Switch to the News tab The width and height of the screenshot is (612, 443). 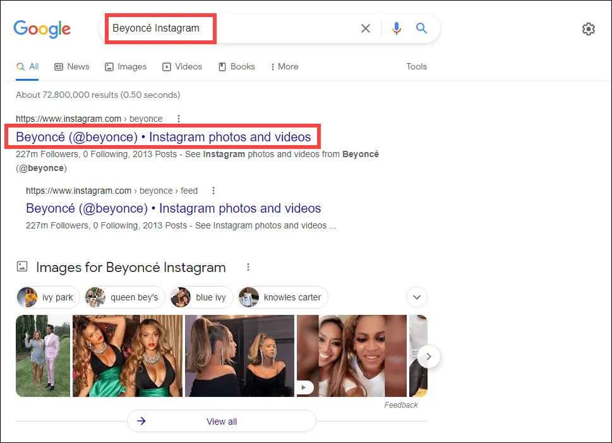tap(72, 67)
